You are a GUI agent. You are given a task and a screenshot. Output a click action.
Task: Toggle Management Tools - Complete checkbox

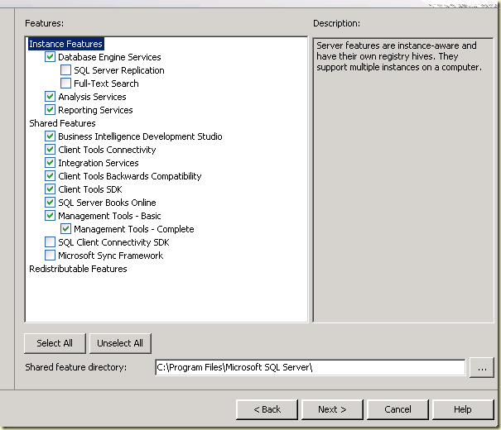(65, 229)
